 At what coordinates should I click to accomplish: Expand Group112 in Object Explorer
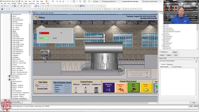(162, 45)
